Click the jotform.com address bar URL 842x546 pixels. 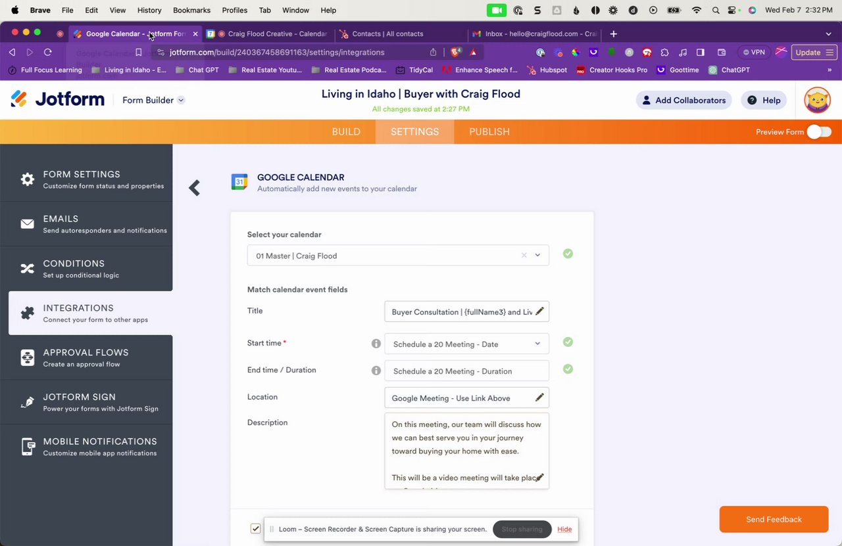[x=277, y=52]
